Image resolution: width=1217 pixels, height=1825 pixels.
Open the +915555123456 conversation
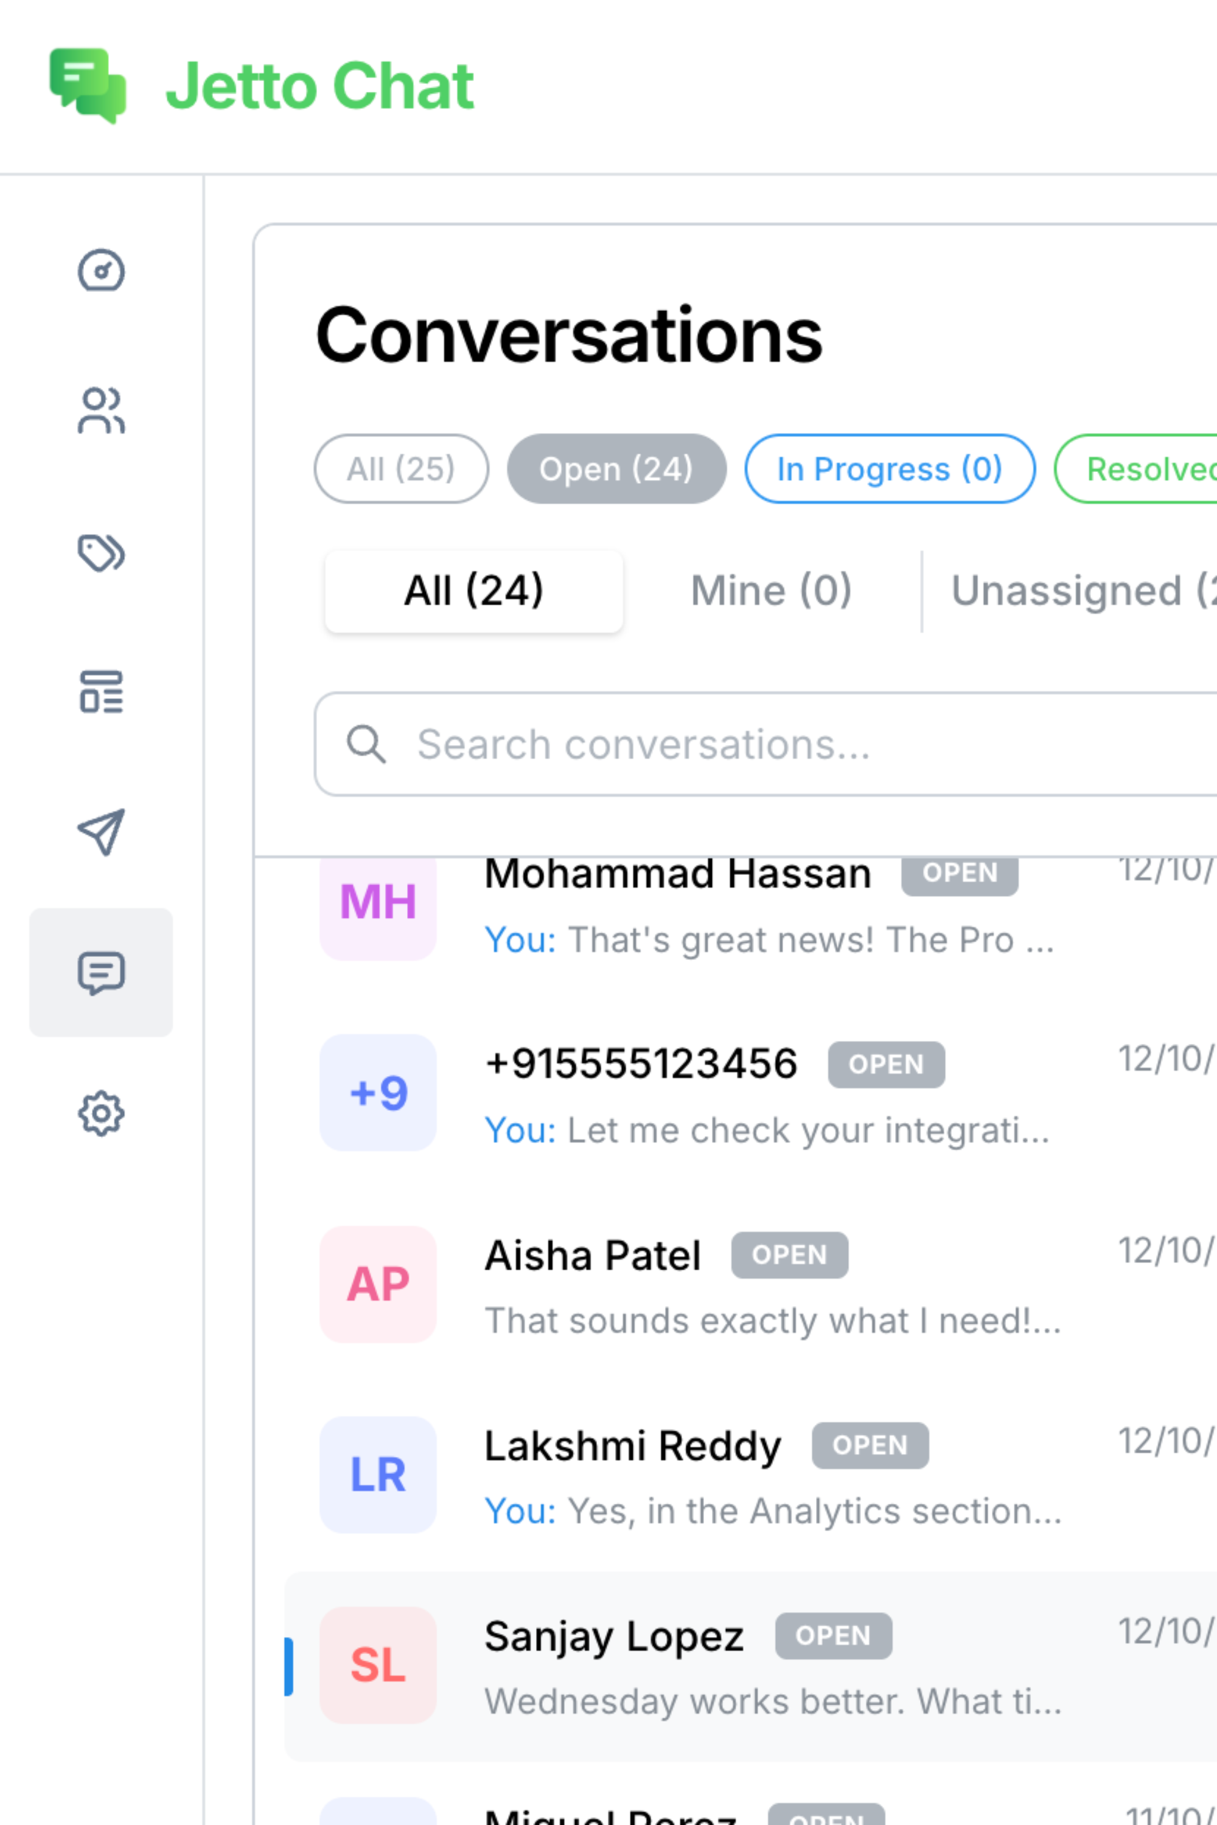click(x=769, y=1094)
